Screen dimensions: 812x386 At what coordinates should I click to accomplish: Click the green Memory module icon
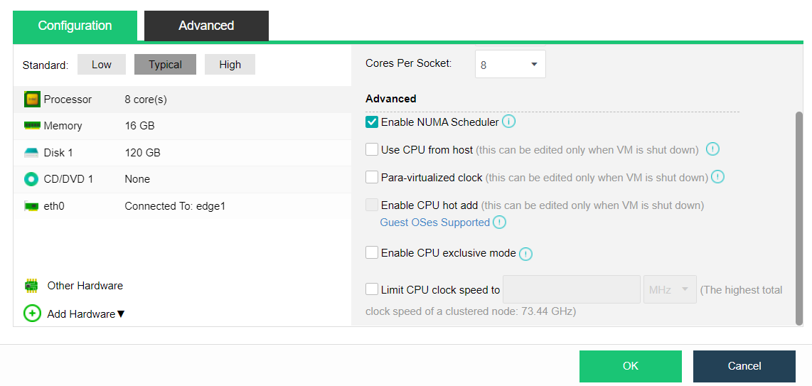coord(32,126)
